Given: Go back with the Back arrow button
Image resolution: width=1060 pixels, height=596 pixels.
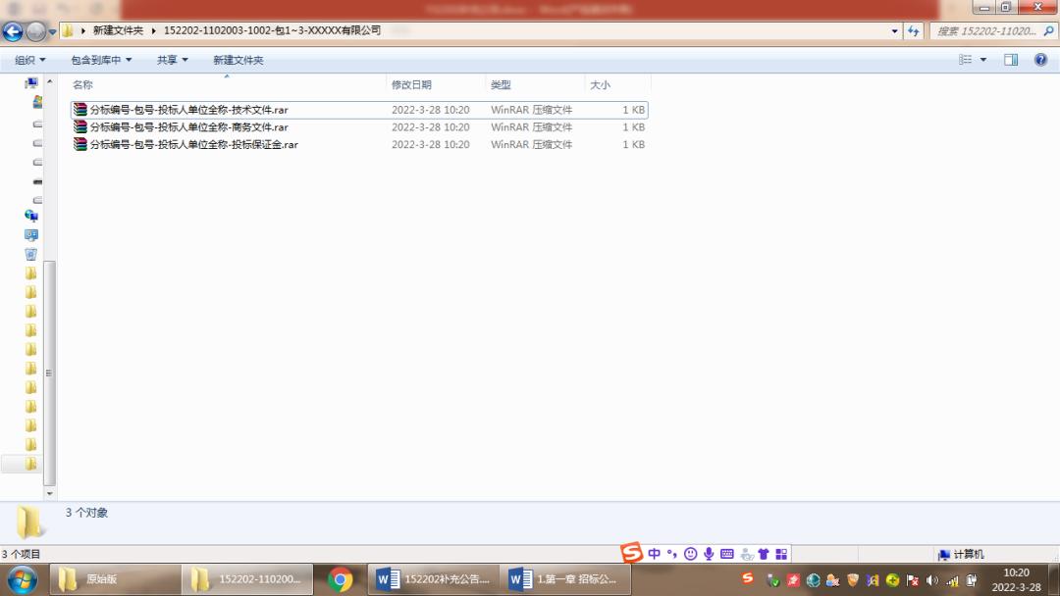Looking at the screenshot, I should click(x=12, y=31).
